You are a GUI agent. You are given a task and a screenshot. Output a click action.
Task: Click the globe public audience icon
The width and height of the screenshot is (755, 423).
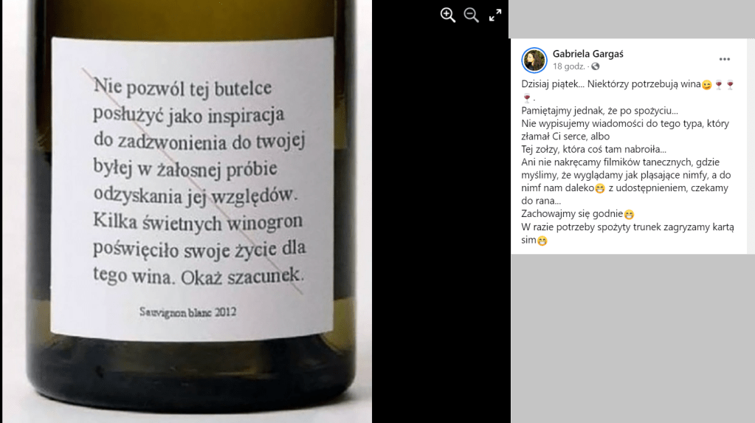[x=596, y=66]
